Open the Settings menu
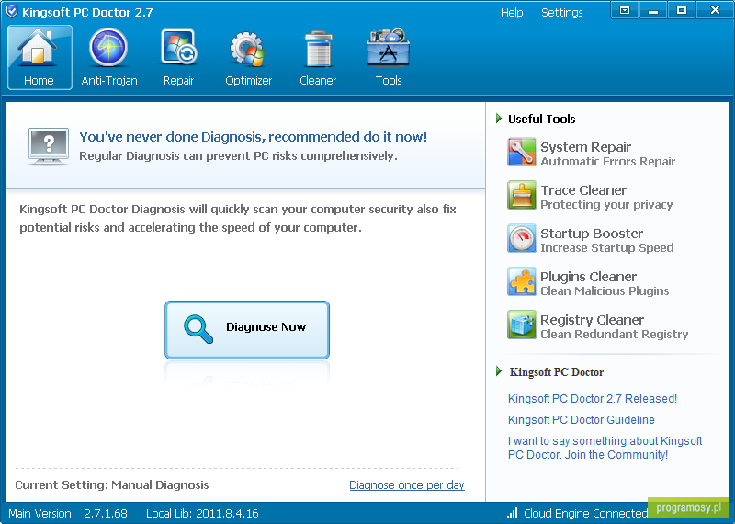The image size is (735, 524). (562, 13)
